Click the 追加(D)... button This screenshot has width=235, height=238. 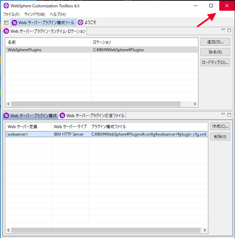[x=215, y=42]
